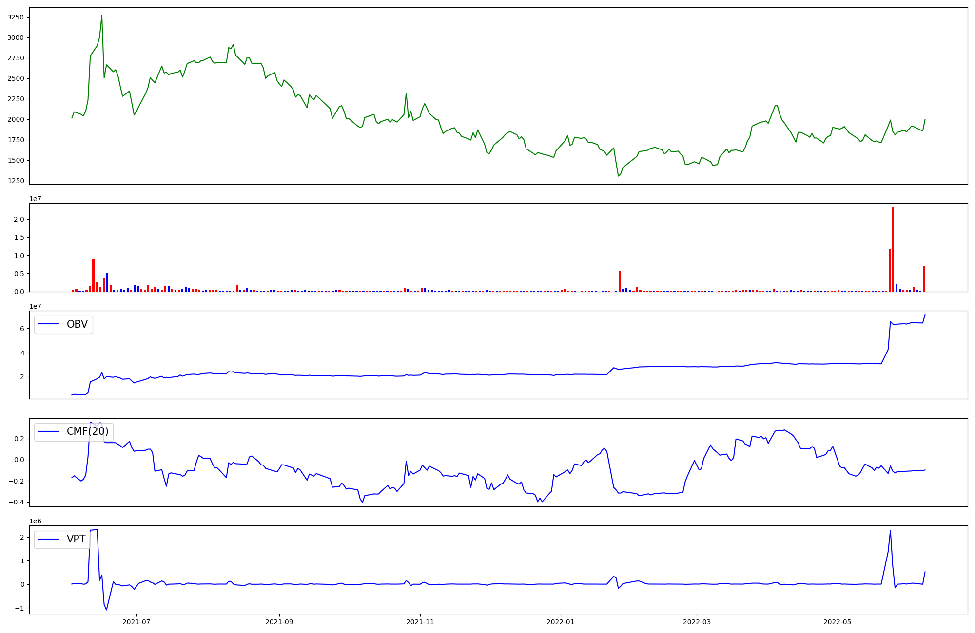Click the VPT legend entry
Image resolution: width=975 pixels, height=633 pixels.
pos(76,539)
